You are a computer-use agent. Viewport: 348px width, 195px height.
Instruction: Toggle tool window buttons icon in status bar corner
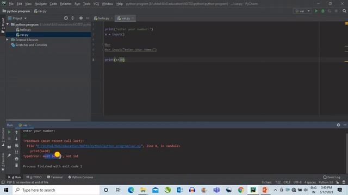tap(3, 182)
